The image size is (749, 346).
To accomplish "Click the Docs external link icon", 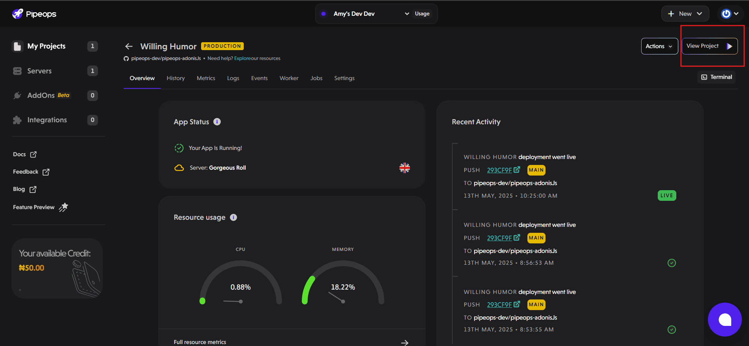I will (33, 154).
